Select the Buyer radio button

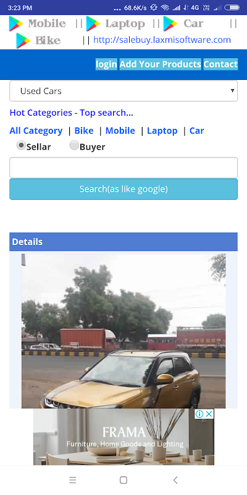tap(74, 145)
